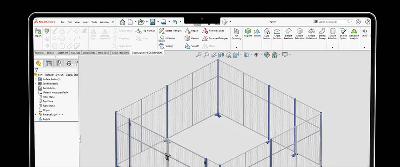Screen dimensions: 400x167
Task: Click the View Settings monitor icon
Action: (x=285, y=55)
